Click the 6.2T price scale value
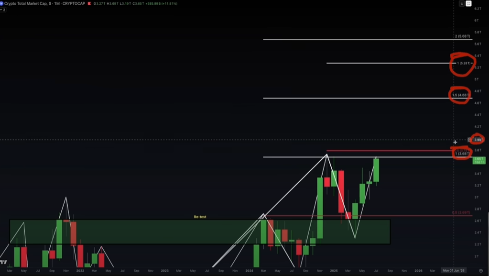The height and width of the screenshot is (276, 489). click(x=478, y=9)
